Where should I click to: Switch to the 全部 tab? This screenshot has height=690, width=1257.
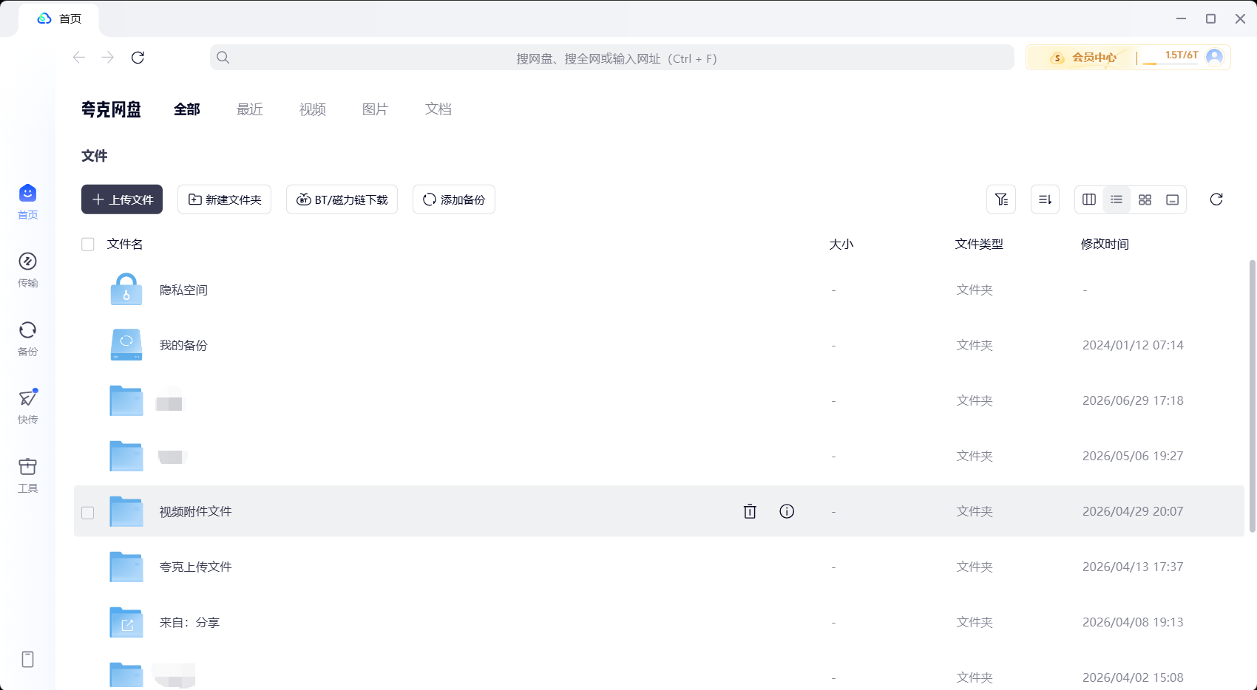(187, 109)
